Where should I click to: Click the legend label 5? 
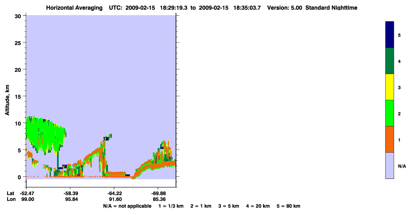tap(399, 35)
